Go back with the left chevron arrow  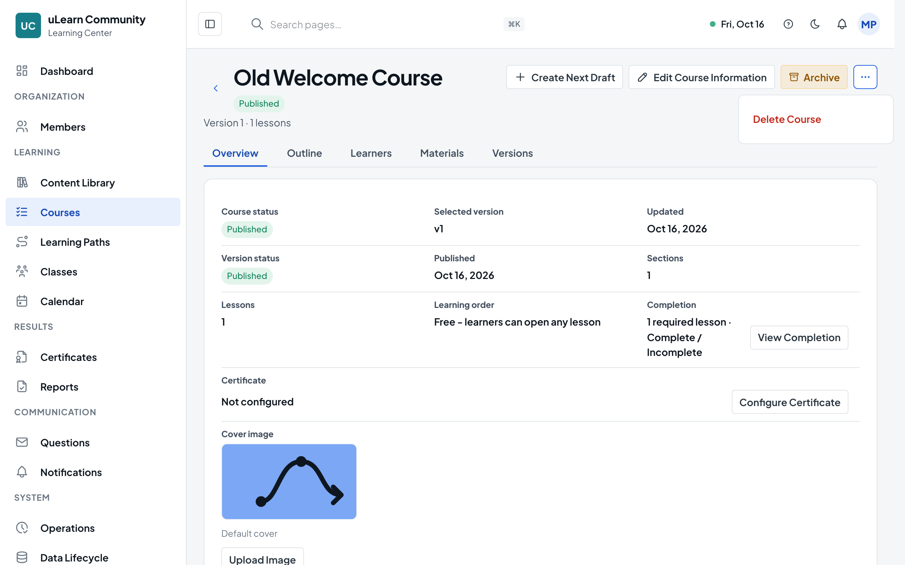click(216, 88)
